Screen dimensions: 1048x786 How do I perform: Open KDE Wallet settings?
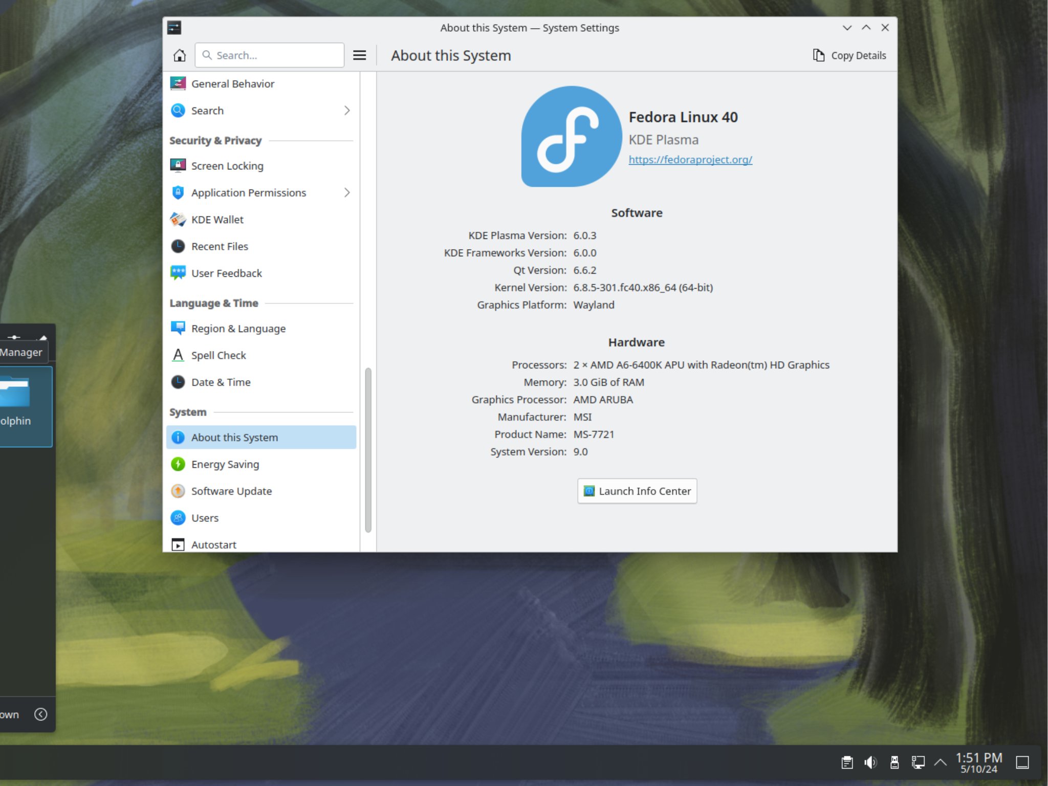[x=261, y=220]
